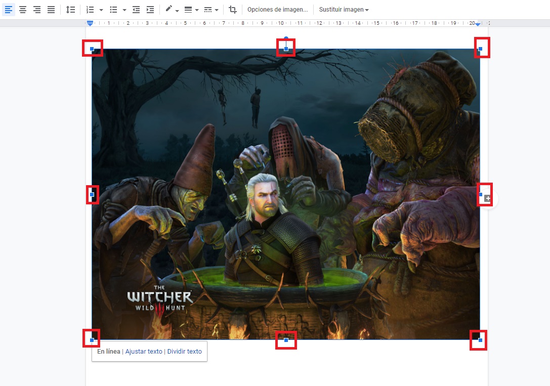Click the top-right corner image handle

(480, 49)
